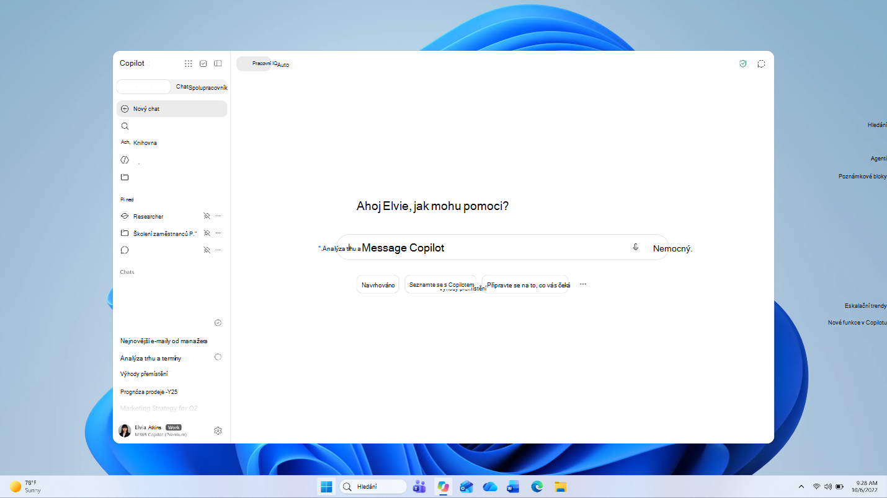Unpin the pinned chat bubble item

coord(207,250)
